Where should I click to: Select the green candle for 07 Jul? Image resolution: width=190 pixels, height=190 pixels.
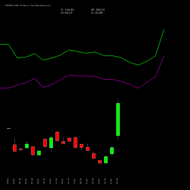tap(27, 146)
